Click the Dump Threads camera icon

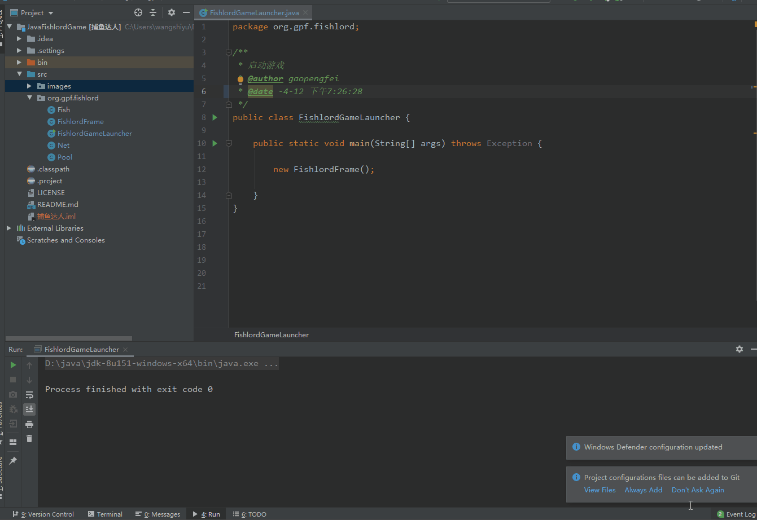[x=13, y=394]
